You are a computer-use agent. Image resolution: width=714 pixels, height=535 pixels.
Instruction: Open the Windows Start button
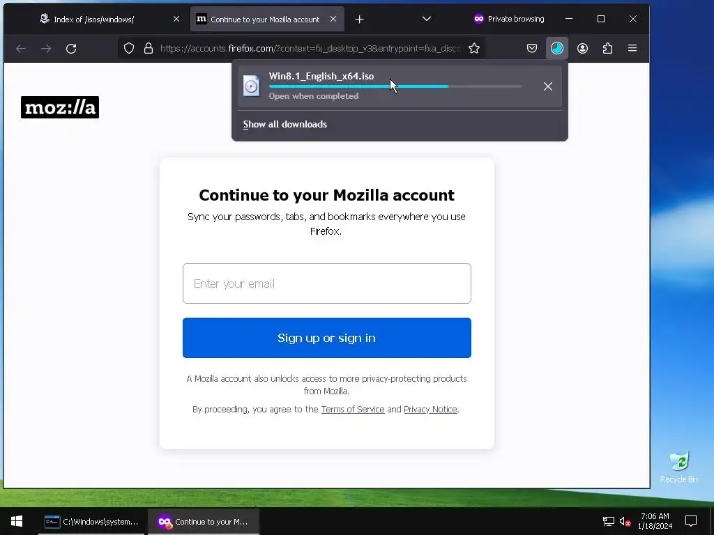tap(17, 521)
